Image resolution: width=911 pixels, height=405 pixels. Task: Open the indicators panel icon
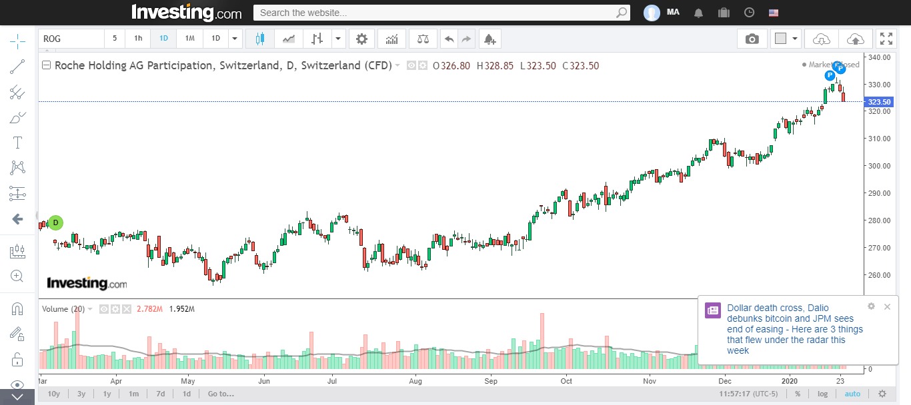coord(391,39)
